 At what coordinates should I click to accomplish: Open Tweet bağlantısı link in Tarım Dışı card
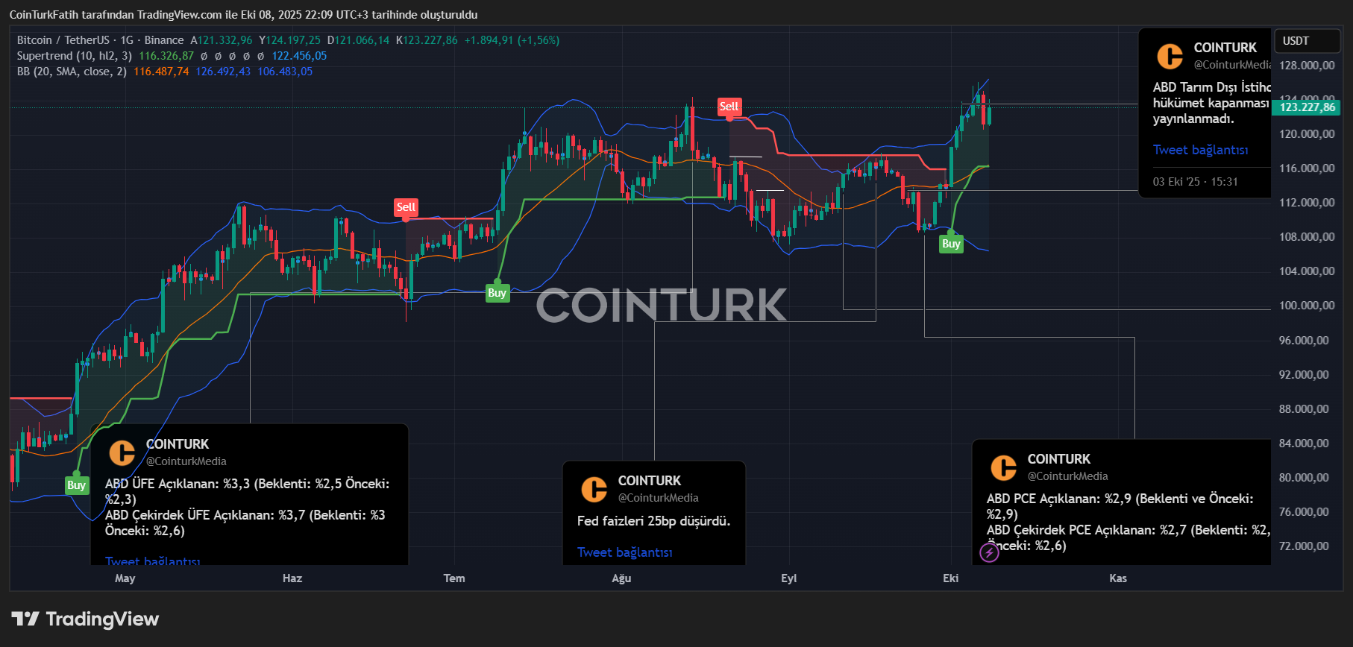(1200, 150)
